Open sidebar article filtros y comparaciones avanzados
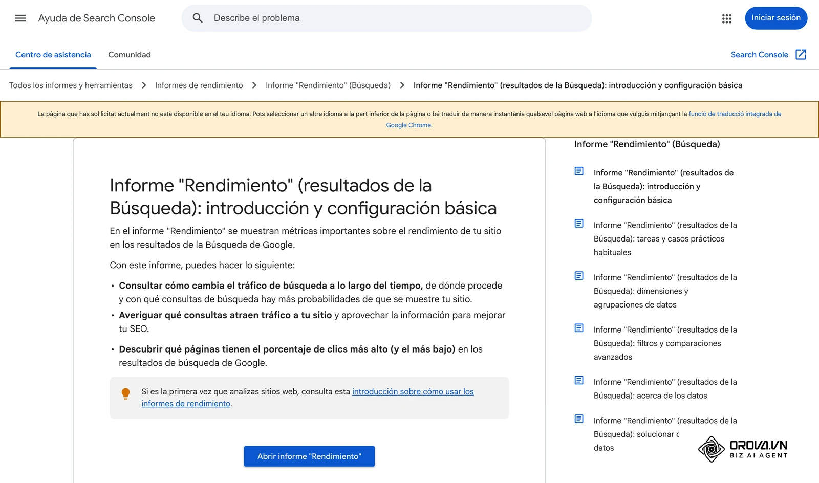Image resolution: width=819 pixels, height=483 pixels. click(x=665, y=343)
